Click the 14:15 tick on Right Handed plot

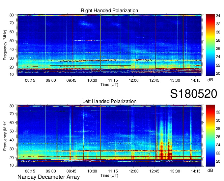point(196,80)
